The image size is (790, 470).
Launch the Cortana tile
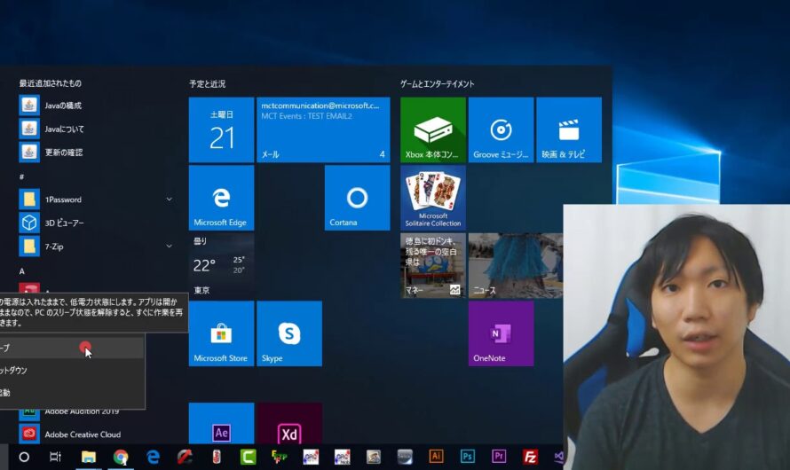point(357,198)
